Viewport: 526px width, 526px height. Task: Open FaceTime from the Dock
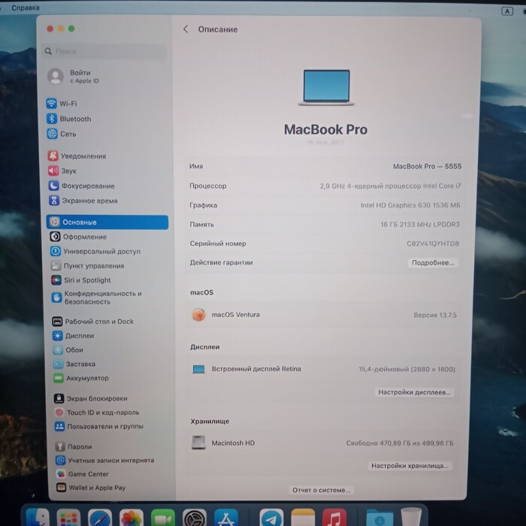(x=163, y=517)
